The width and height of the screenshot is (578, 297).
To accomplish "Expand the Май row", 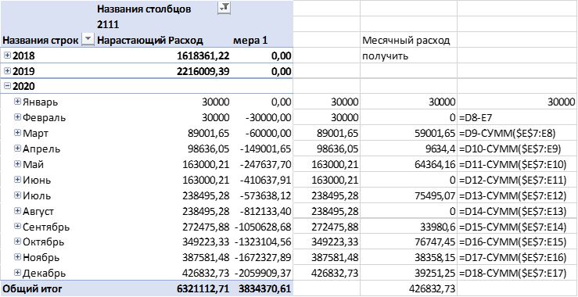I will pos(17,164).
